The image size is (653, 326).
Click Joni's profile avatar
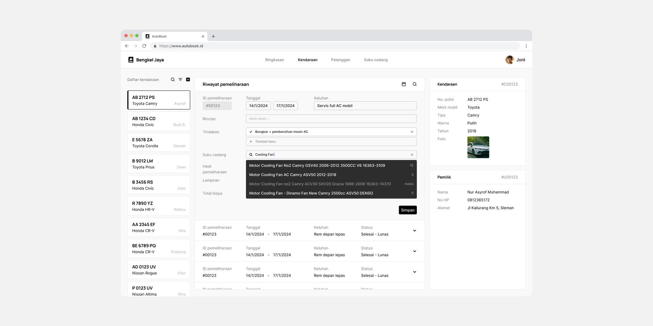point(509,59)
